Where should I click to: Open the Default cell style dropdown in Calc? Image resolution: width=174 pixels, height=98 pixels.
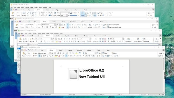point(123,39)
